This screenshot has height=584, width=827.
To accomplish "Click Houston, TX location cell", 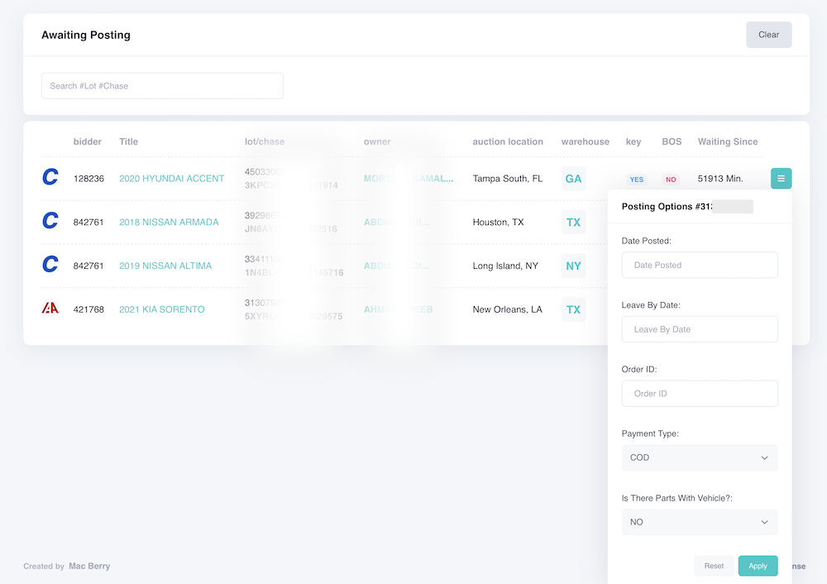I will pyautogui.click(x=498, y=223).
